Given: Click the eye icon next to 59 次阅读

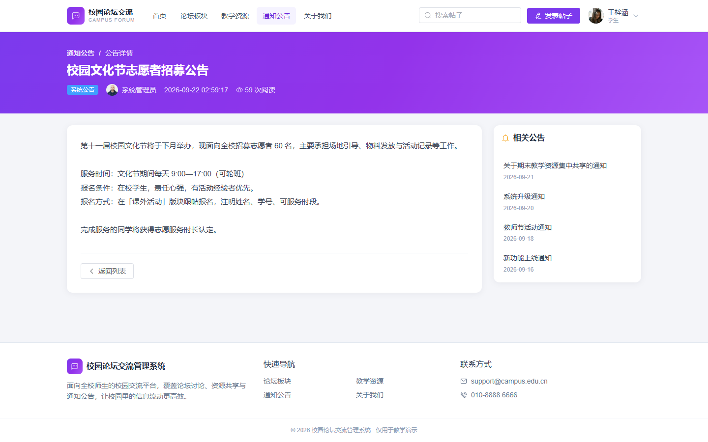Looking at the screenshot, I should tap(239, 90).
